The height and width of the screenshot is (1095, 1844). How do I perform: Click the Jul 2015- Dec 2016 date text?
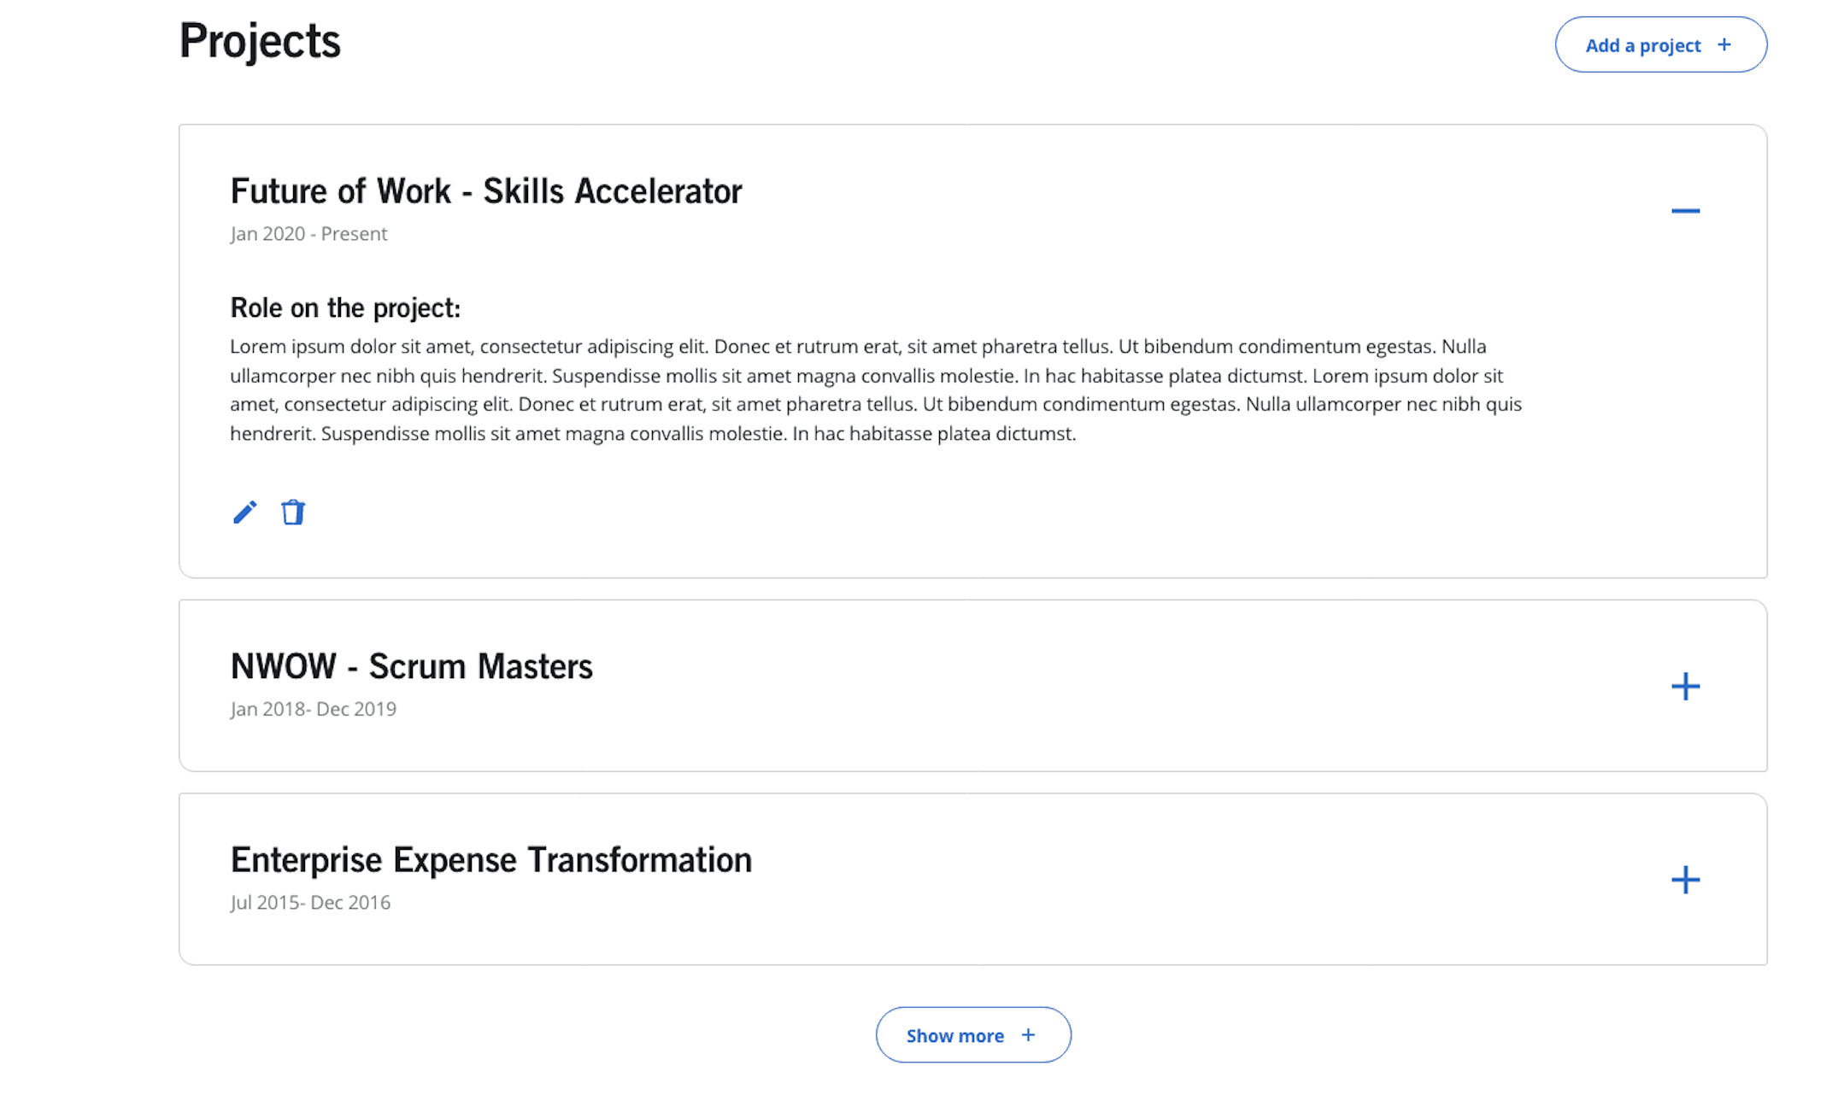pos(310,903)
